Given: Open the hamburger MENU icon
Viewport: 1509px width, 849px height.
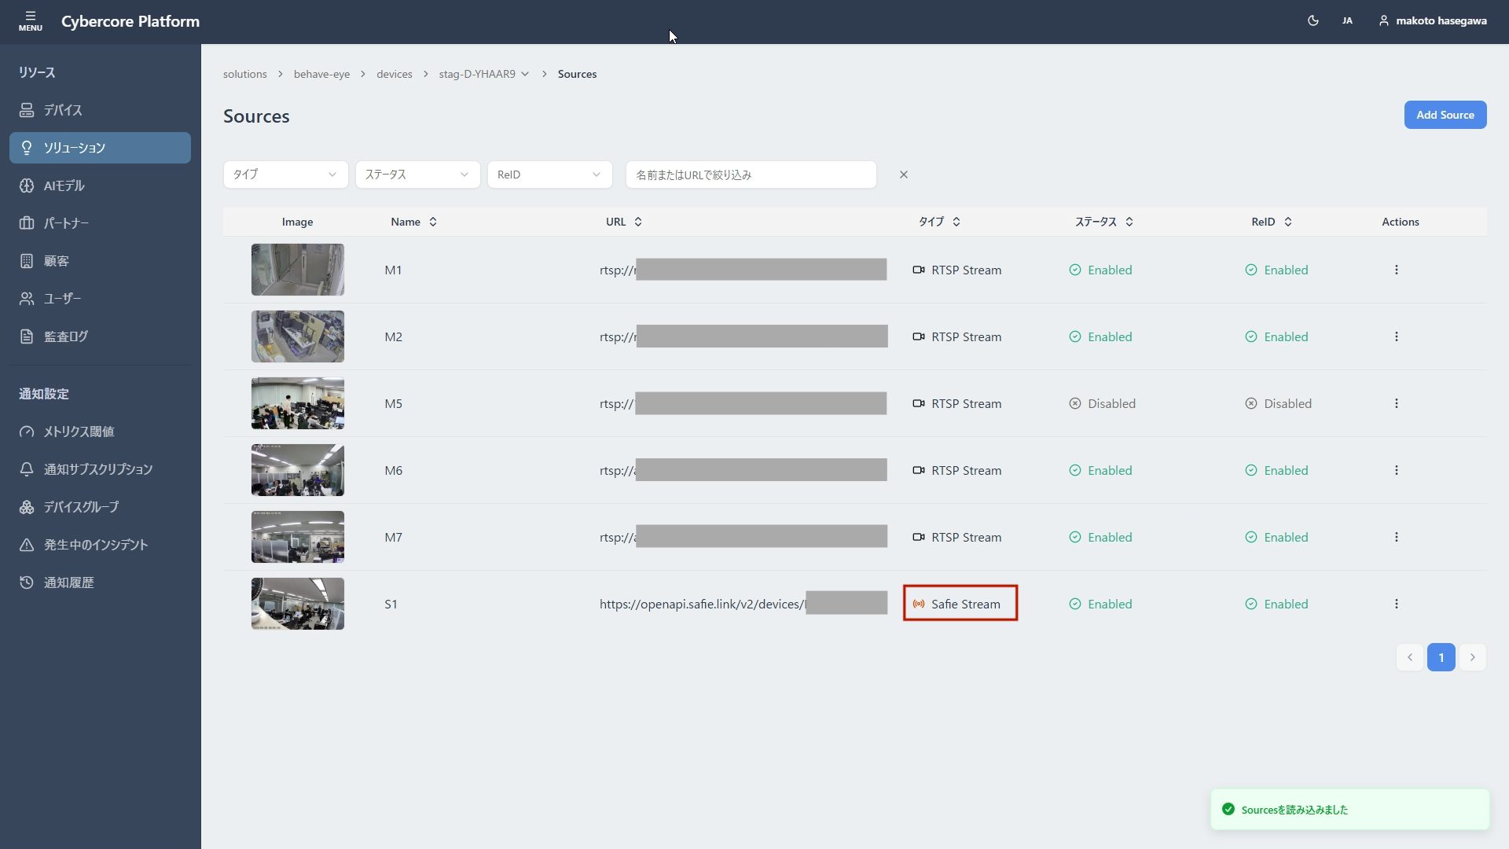Looking at the screenshot, I should pos(30,21).
